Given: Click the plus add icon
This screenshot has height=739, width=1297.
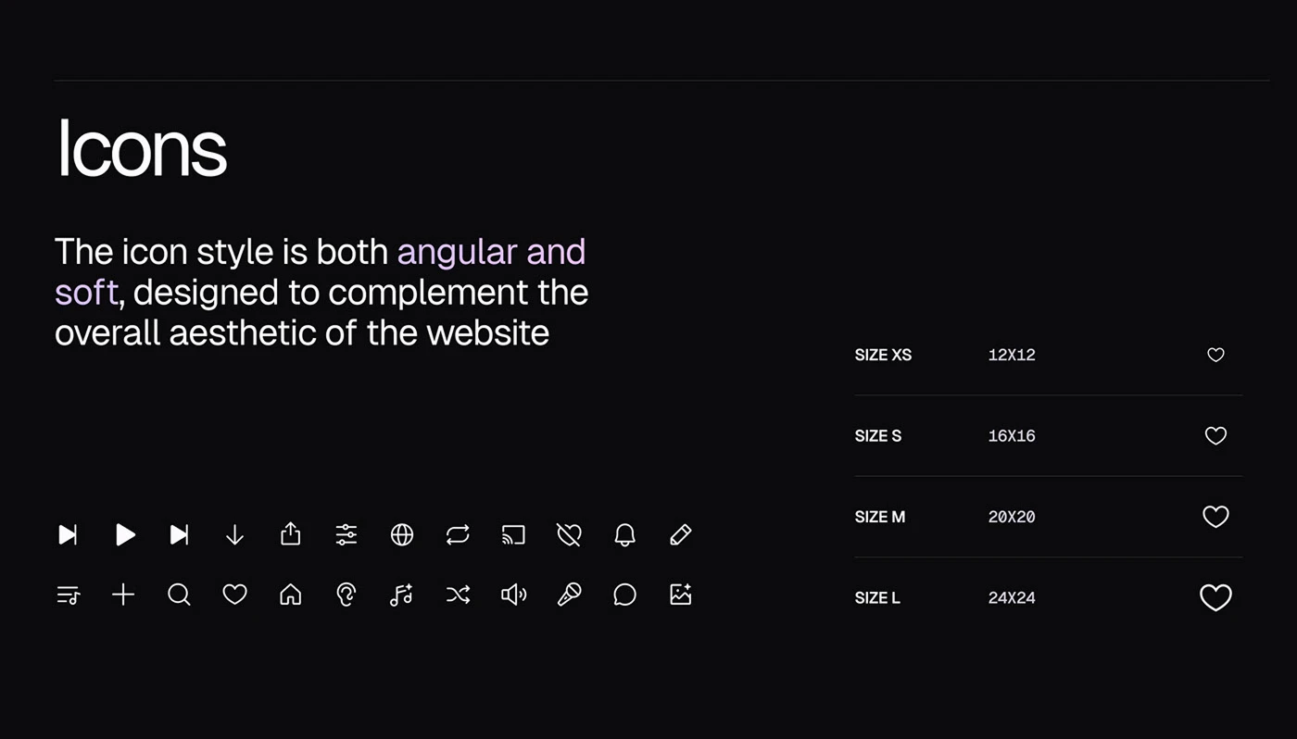Looking at the screenshot, I should pyautogui.click(x=123, y=595).
